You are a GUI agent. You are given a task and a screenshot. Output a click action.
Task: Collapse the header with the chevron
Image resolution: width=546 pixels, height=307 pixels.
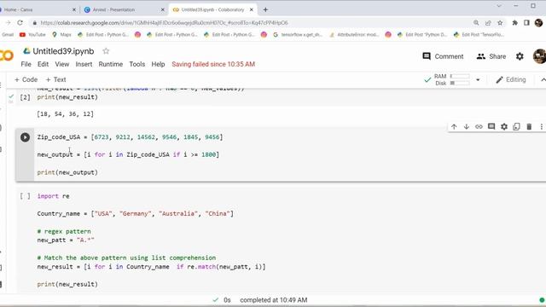click(x=543, y=79)
